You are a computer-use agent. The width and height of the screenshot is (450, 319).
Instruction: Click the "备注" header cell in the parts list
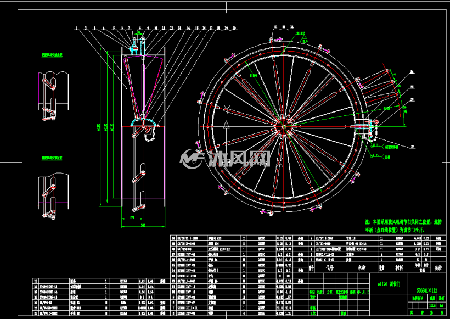[438, 268]
